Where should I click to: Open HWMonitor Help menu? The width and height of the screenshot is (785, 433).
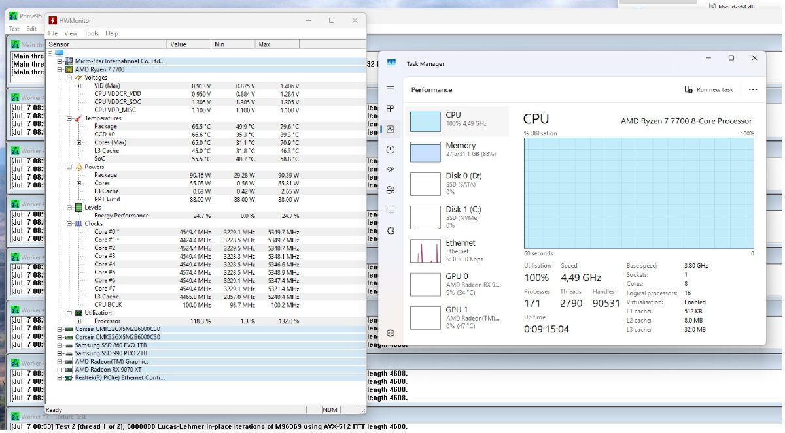[x=112, y=33]
